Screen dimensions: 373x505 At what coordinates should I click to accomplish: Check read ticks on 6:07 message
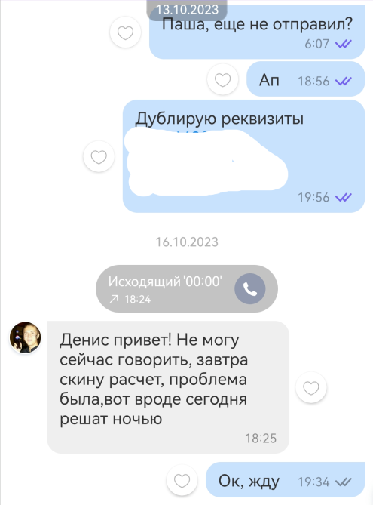[x=344, y=44]
